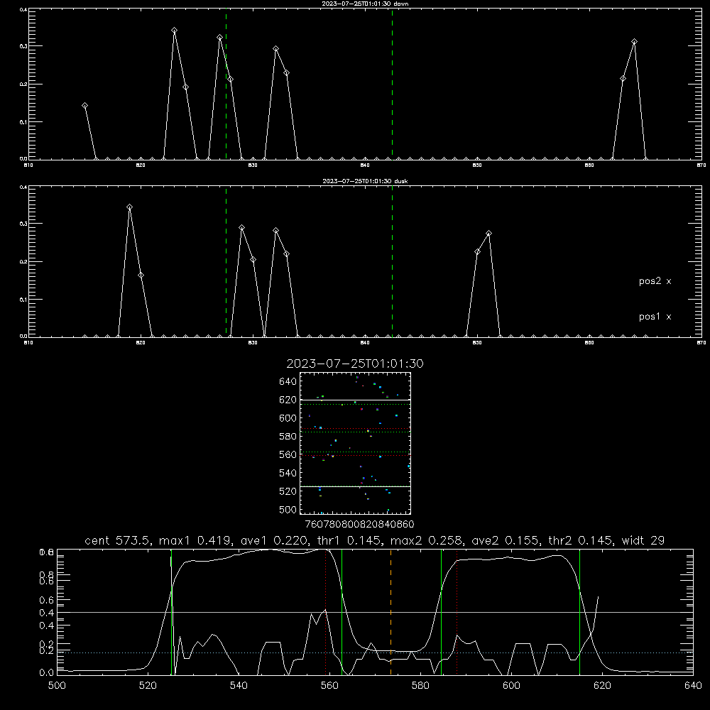Click the dotted horizontal threshold line in bottom plot
The height and width of the screenshot is (710, 710).
375,653
